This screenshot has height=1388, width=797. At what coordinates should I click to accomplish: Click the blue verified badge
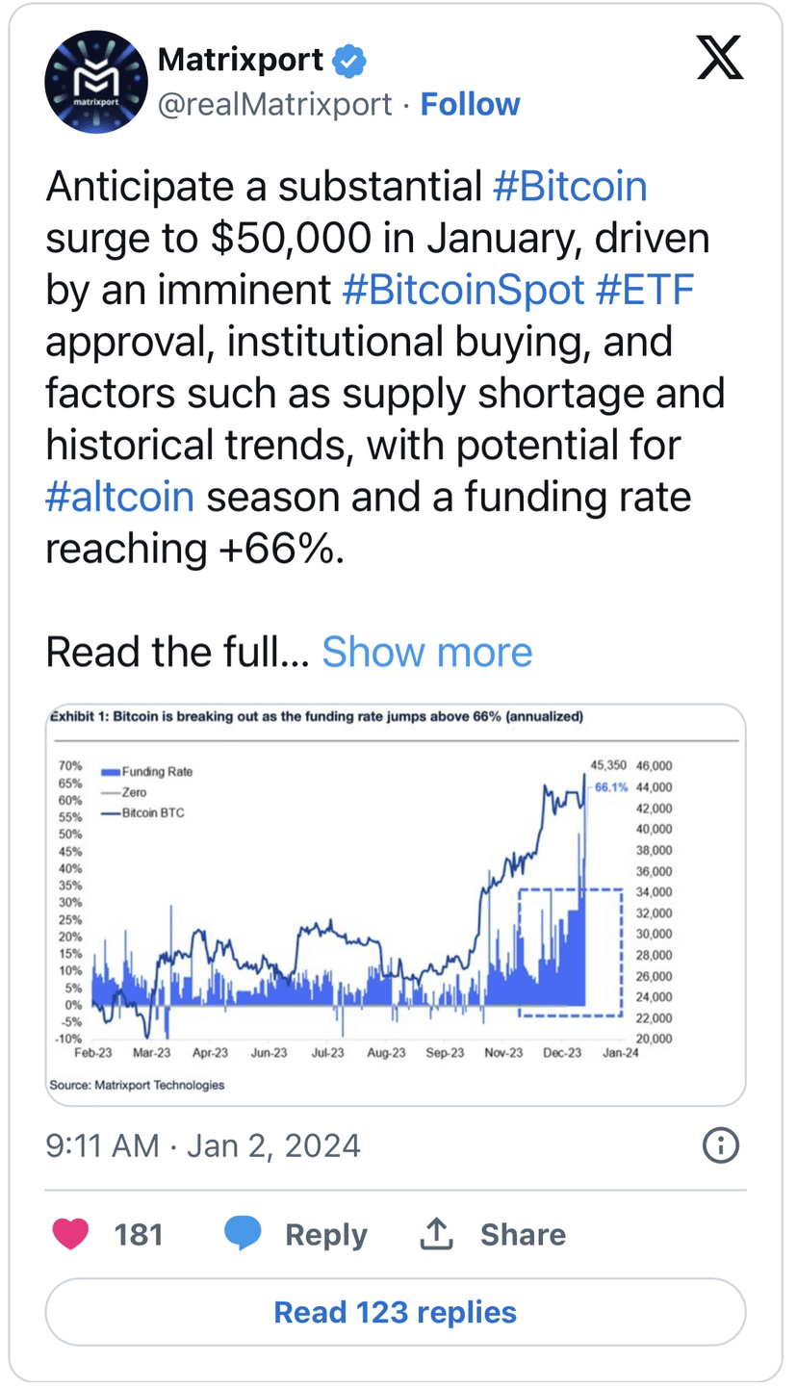coord(348,61)
